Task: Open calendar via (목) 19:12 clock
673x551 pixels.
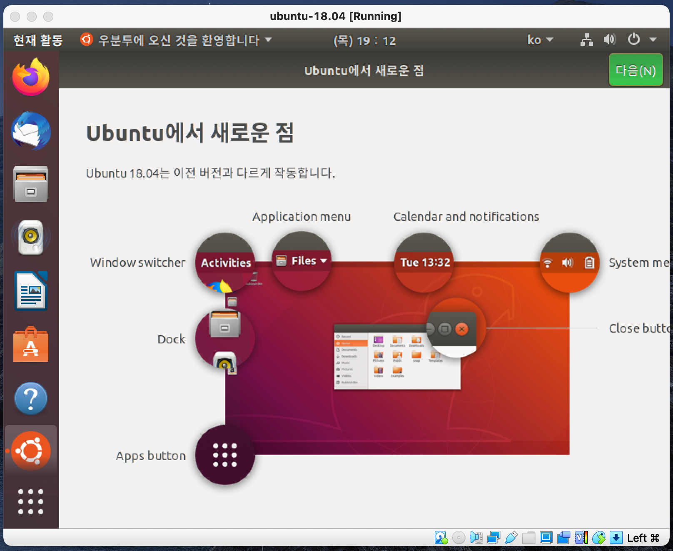Action: [364, 40]
